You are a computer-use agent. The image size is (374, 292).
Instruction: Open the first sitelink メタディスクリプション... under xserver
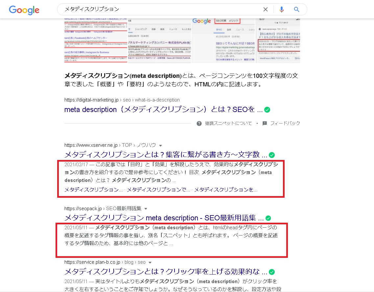coord(93,190)
